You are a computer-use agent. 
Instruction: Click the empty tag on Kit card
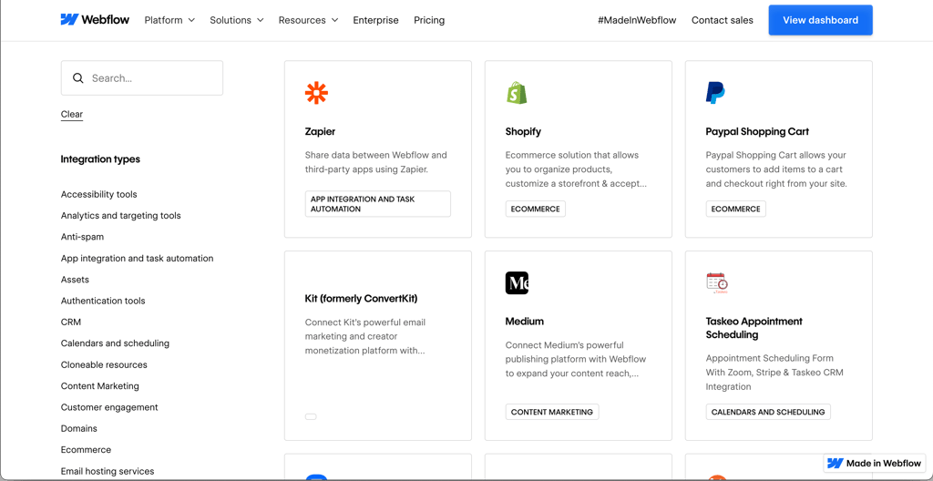point(311,416)
